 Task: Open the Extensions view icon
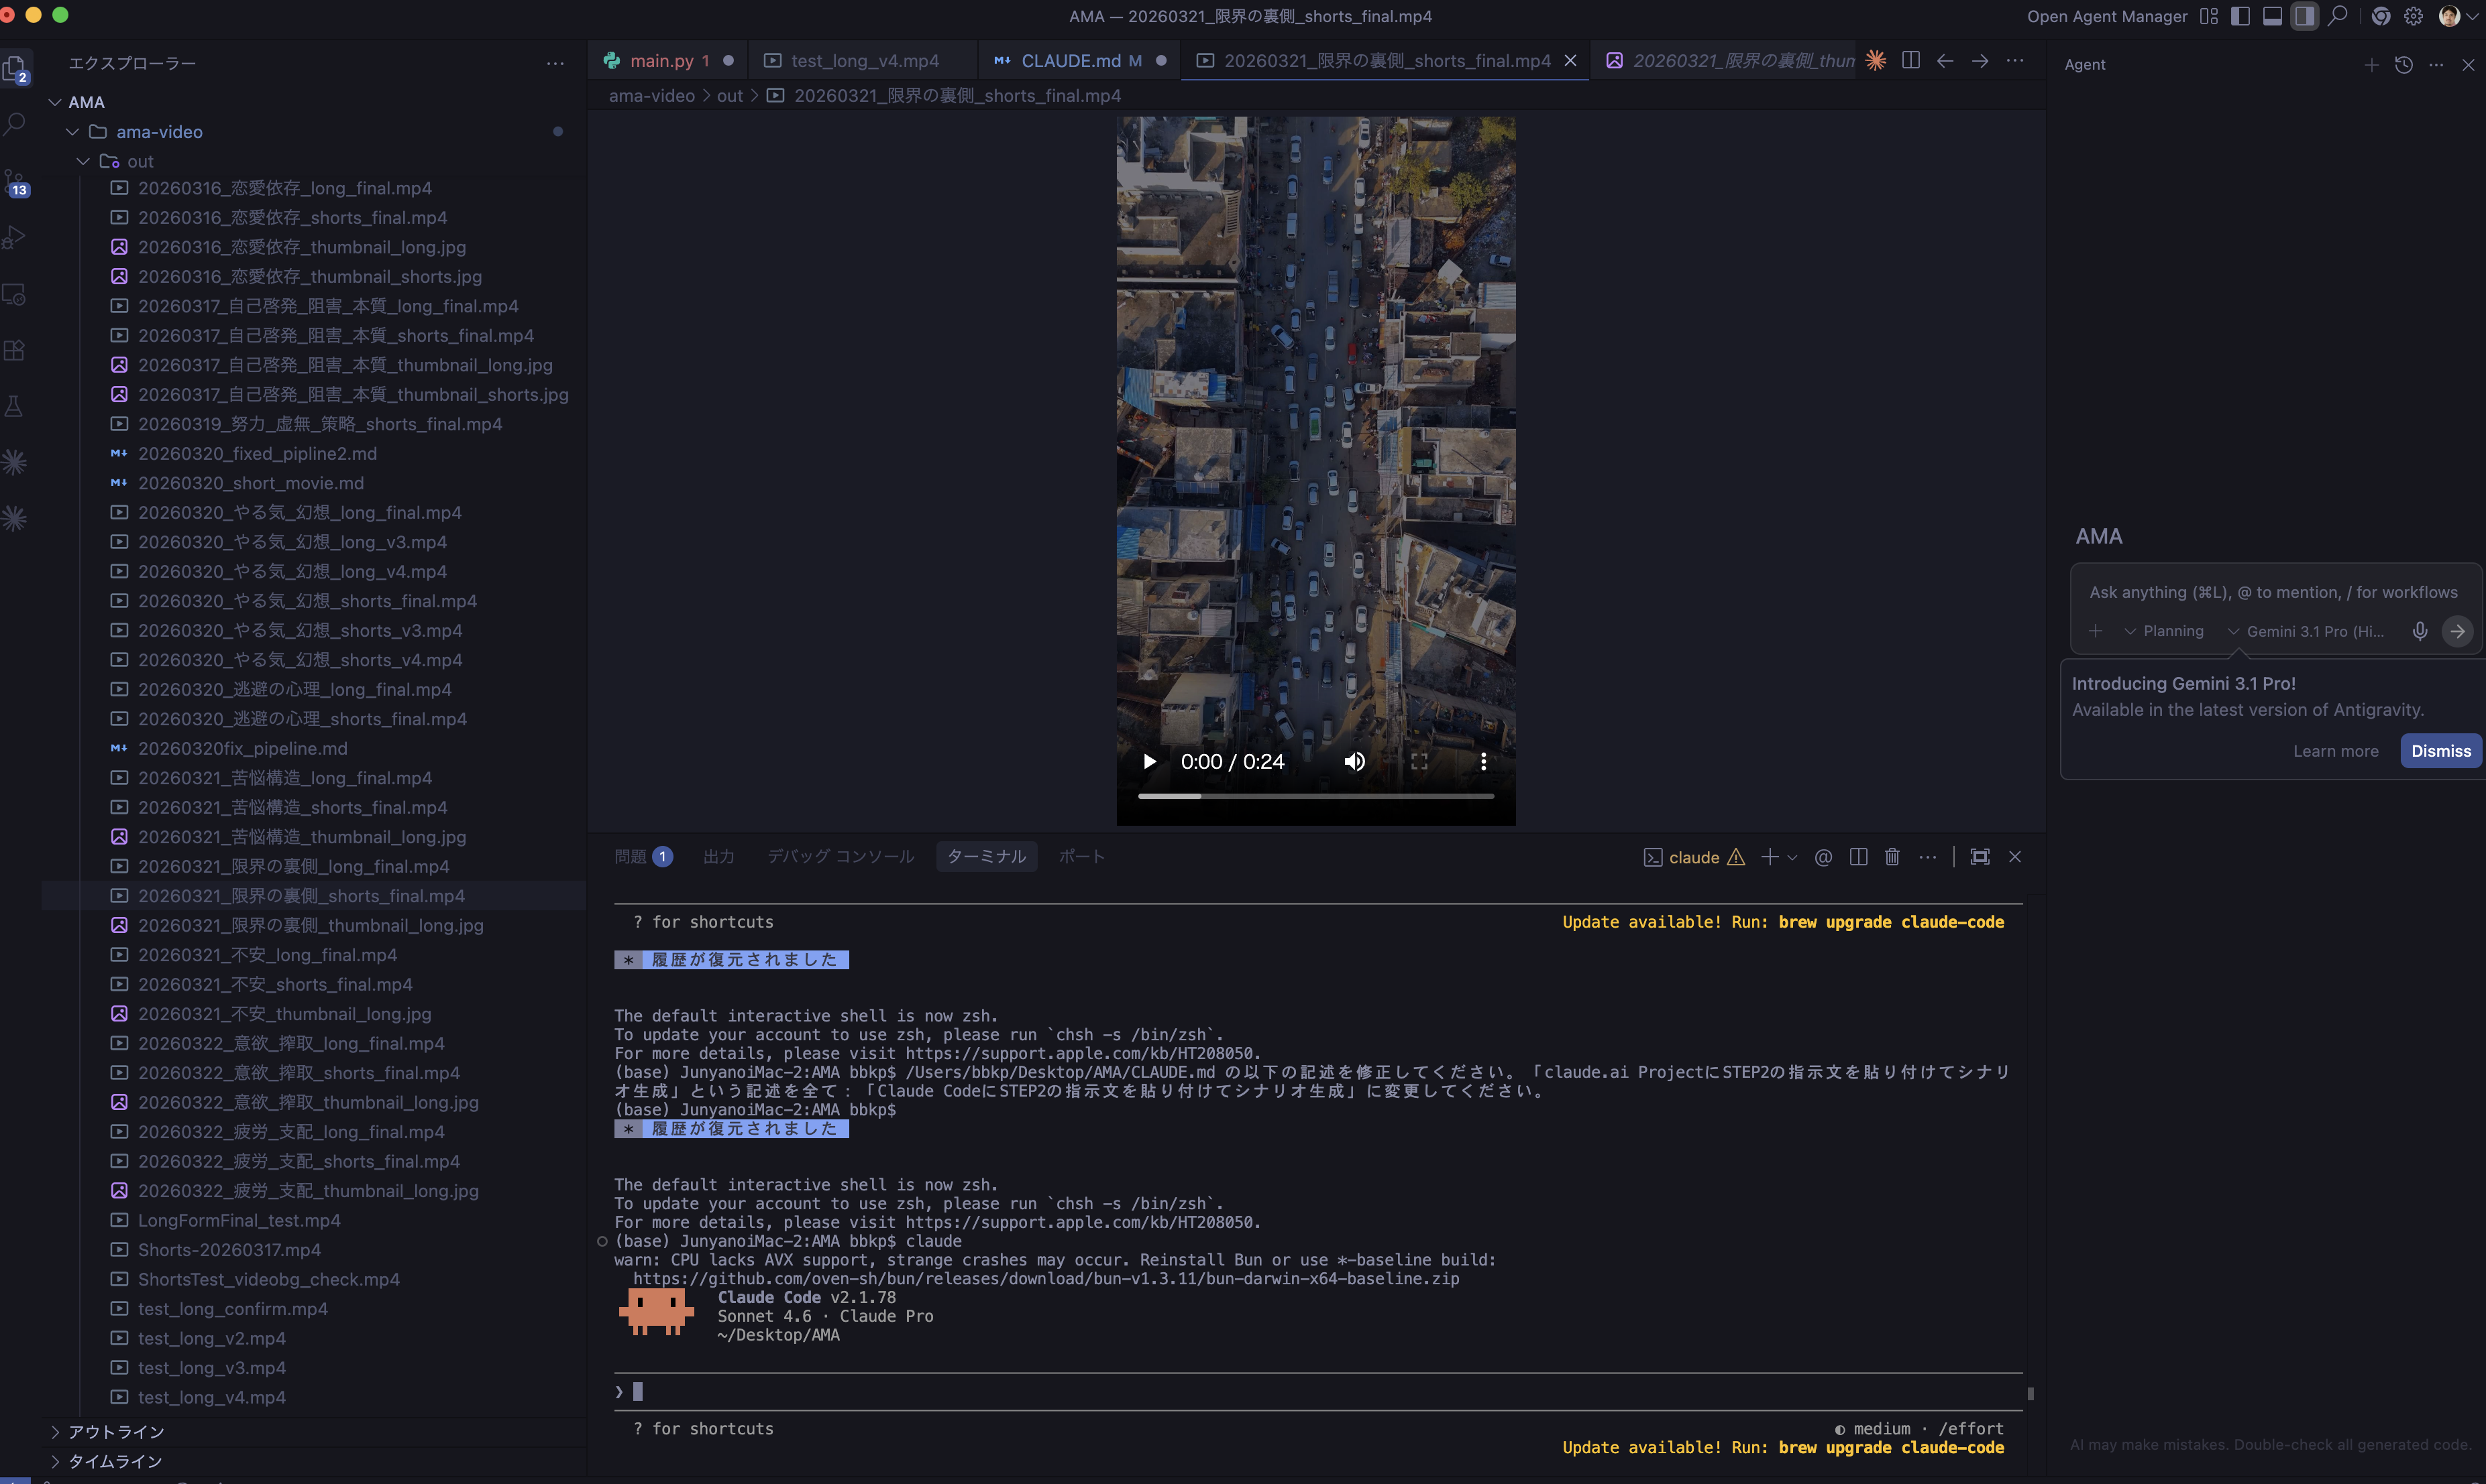pyautogui.click(x=15, y=350)
